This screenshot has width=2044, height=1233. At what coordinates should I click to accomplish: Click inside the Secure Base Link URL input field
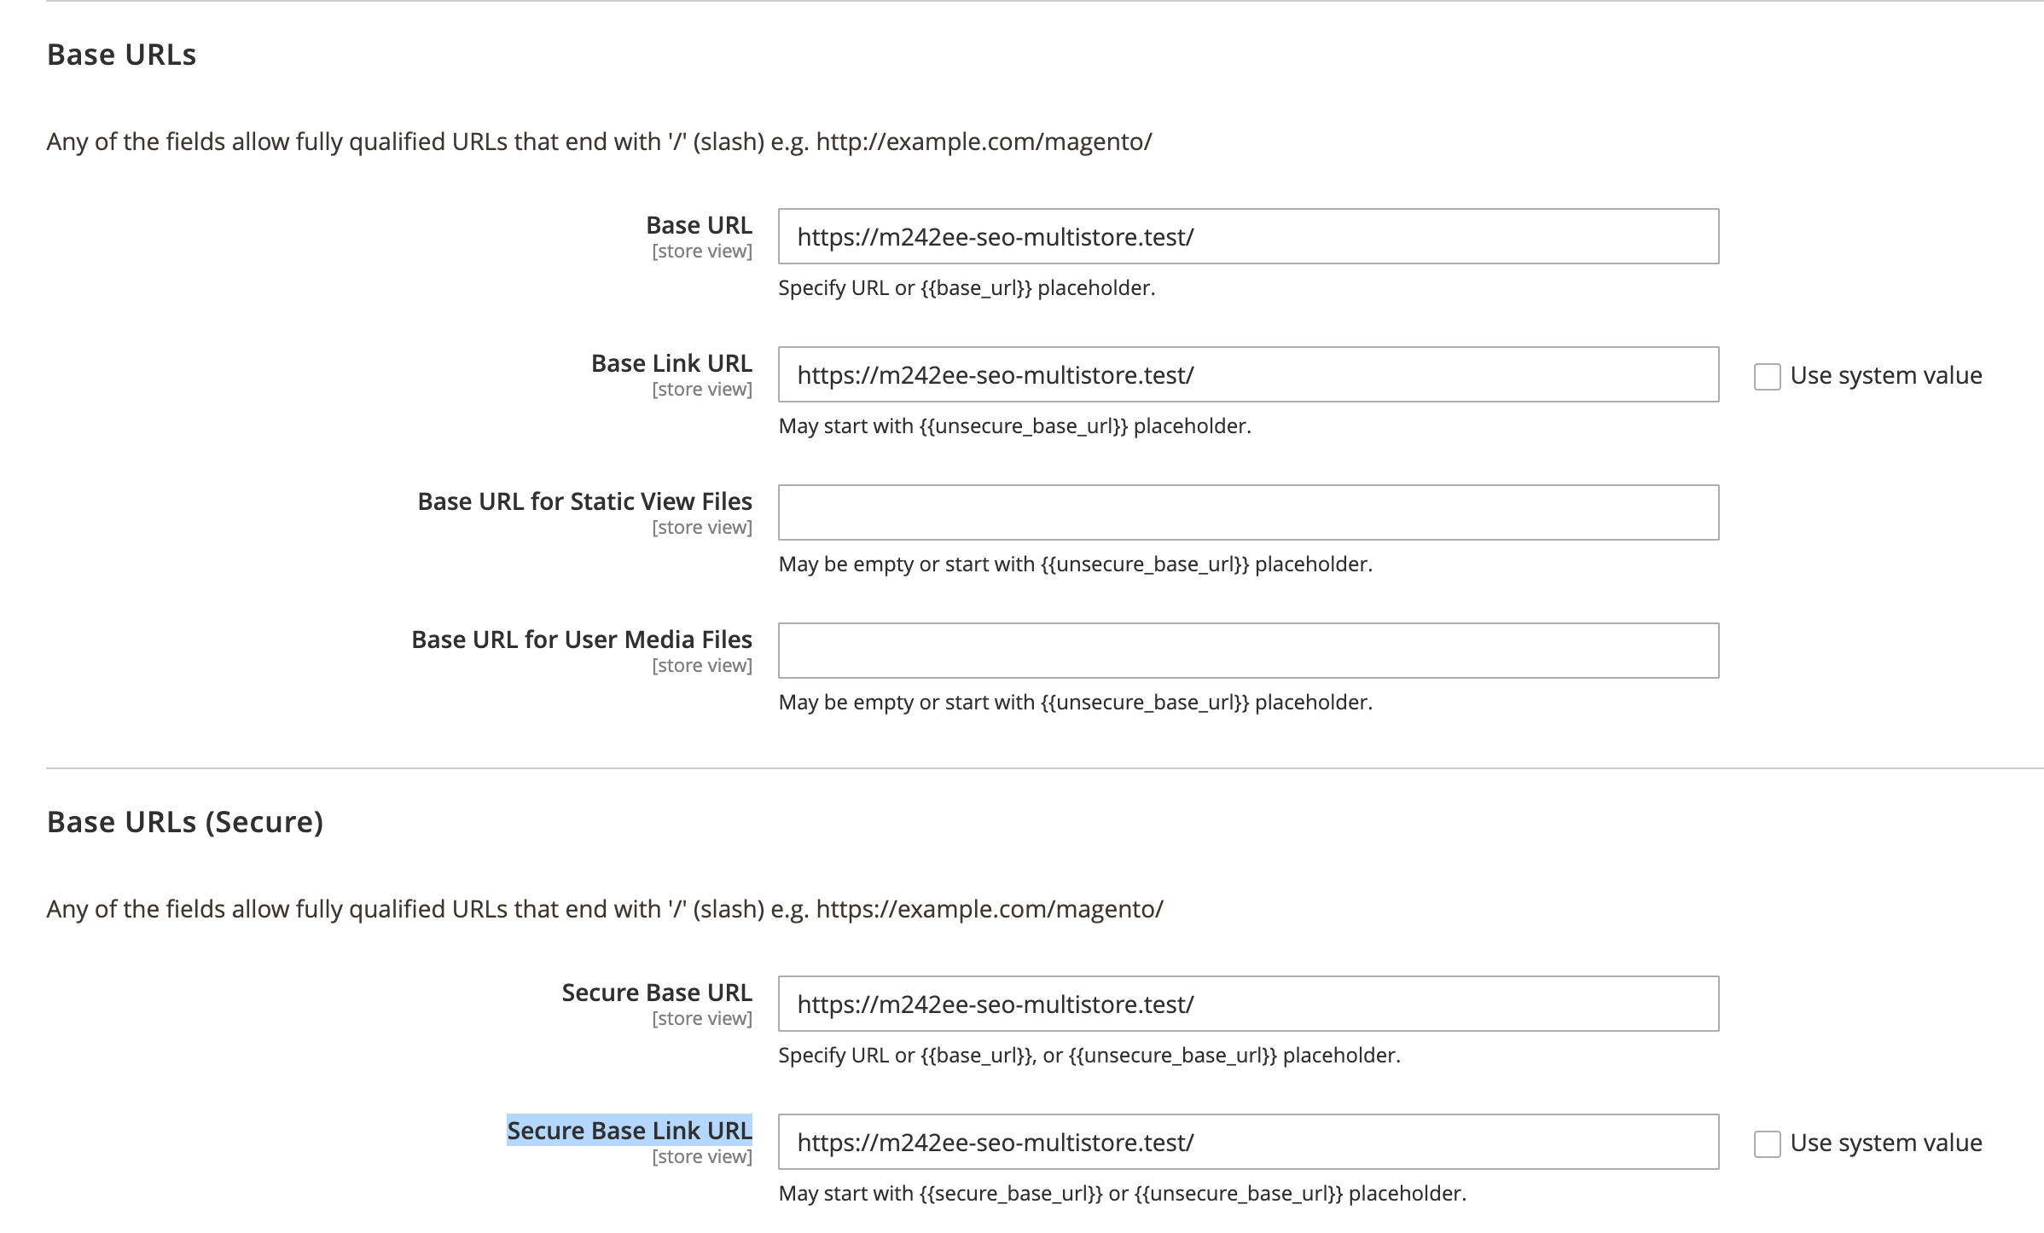point(1246,1143)
